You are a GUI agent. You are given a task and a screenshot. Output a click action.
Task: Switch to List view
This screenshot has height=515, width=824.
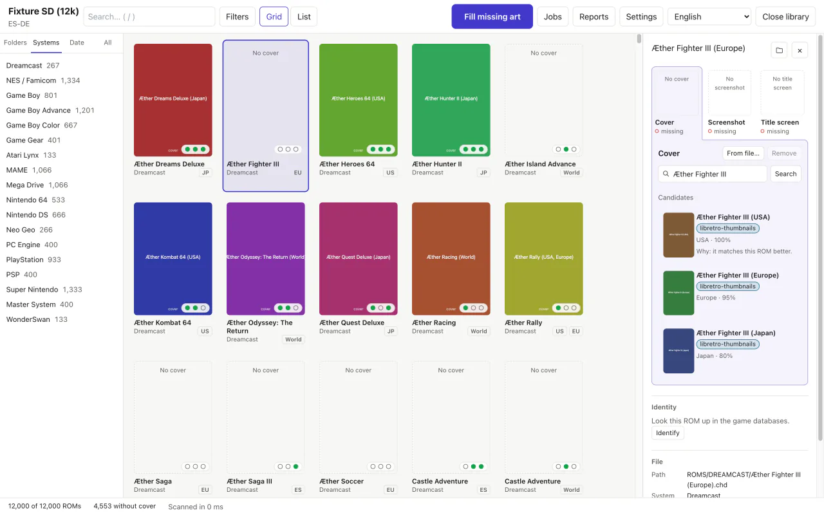click(304, 17)
